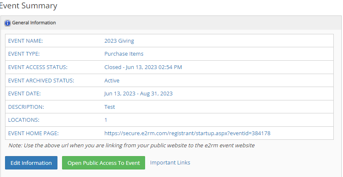This screenshot has width=343, height=177.
Task: Click the LOCATIONS row label
Action: coord(23,120)
